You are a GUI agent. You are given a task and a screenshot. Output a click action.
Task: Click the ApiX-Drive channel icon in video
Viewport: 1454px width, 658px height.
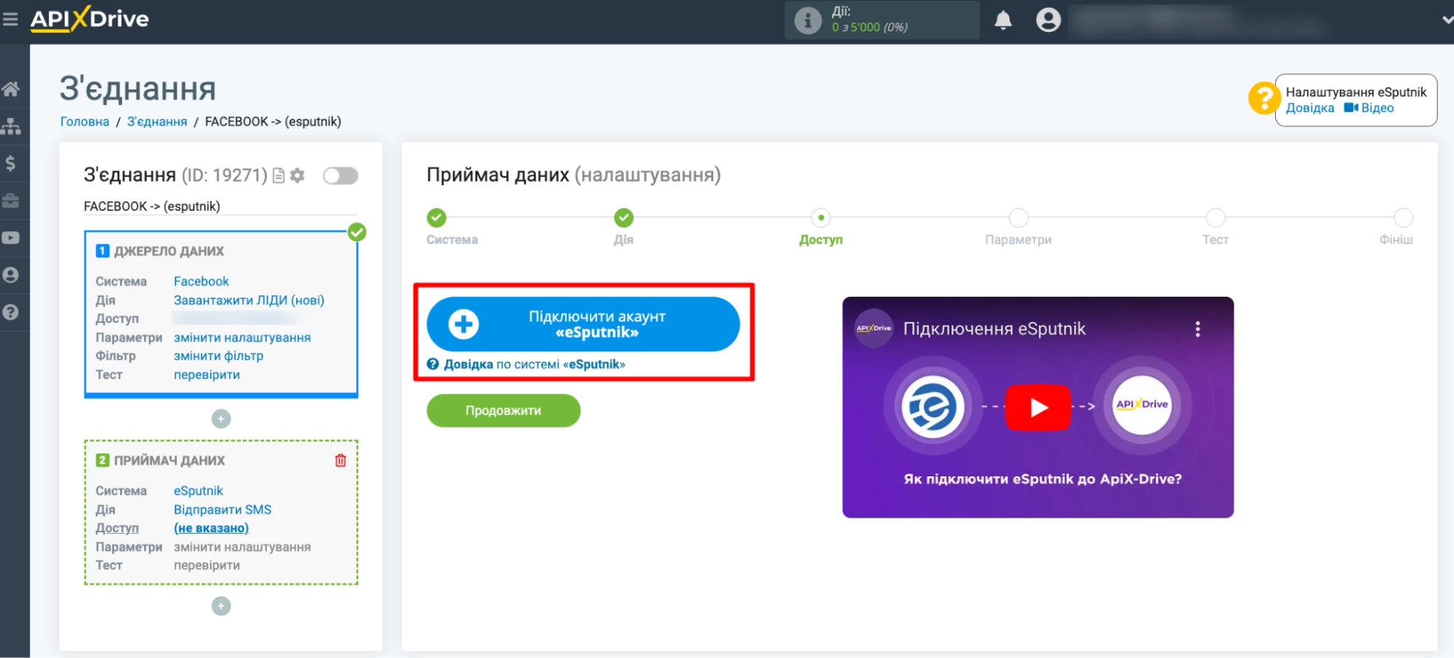[874, 329]
